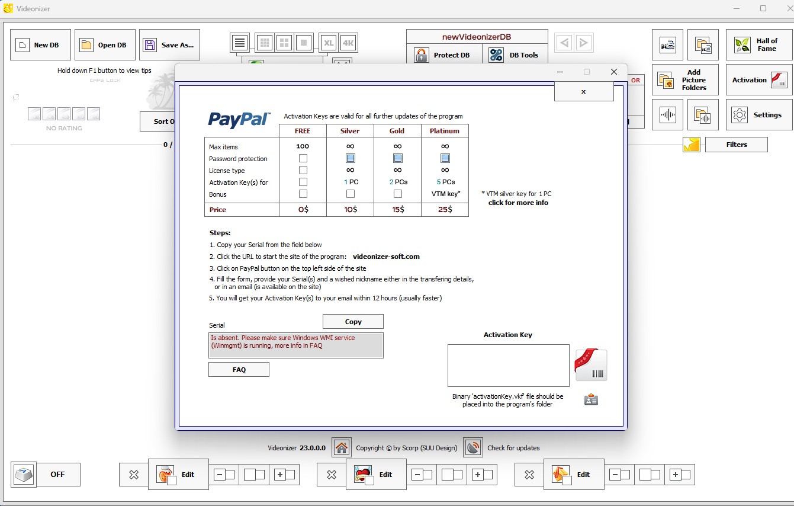
Task: Click the add audio folders icon
Action: [x=703, y=115]
